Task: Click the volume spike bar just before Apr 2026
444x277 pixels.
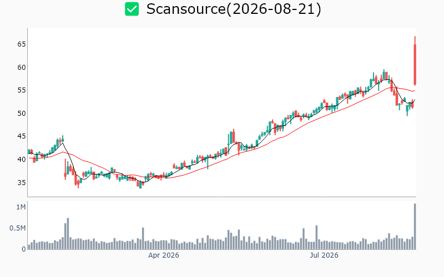Action: (143, 239)
